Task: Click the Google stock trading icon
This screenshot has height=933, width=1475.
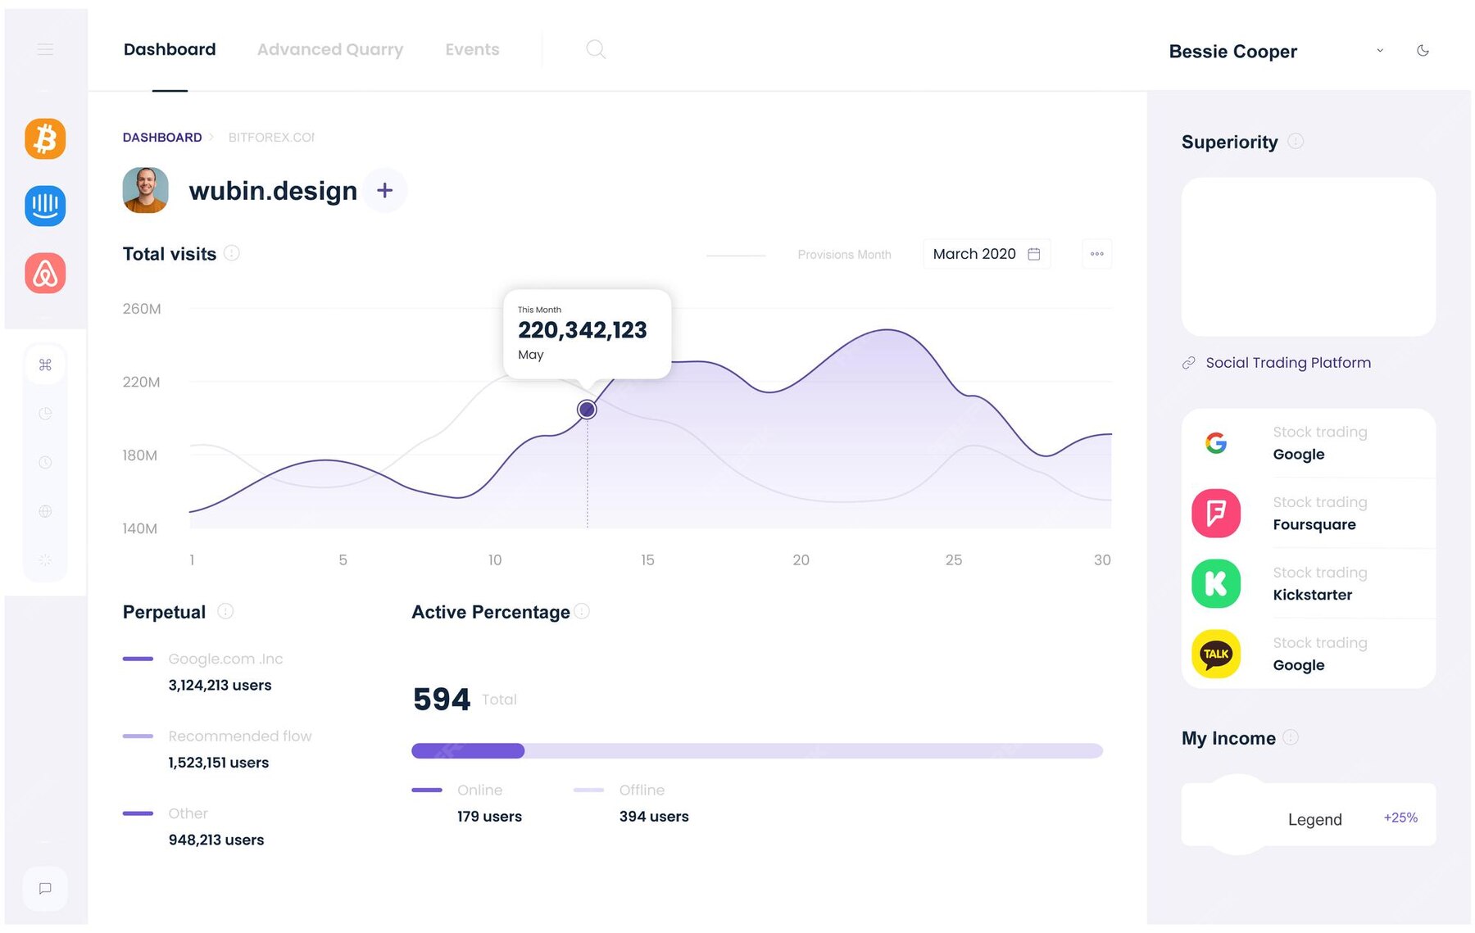Action: coord(1216,442)
